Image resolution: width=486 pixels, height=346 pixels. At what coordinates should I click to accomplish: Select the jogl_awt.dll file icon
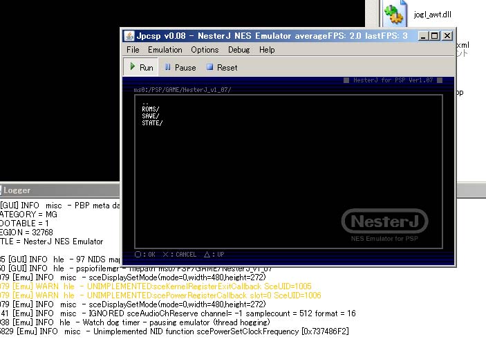pos(395,13)
